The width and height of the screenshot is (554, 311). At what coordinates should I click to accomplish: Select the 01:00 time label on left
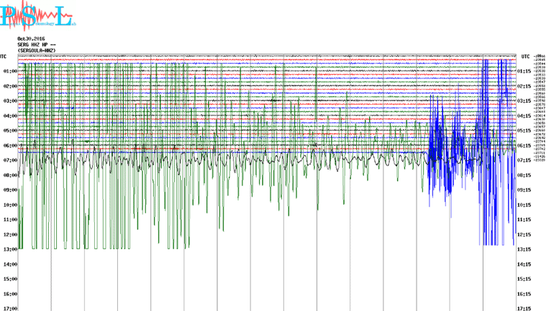(10, 71)
